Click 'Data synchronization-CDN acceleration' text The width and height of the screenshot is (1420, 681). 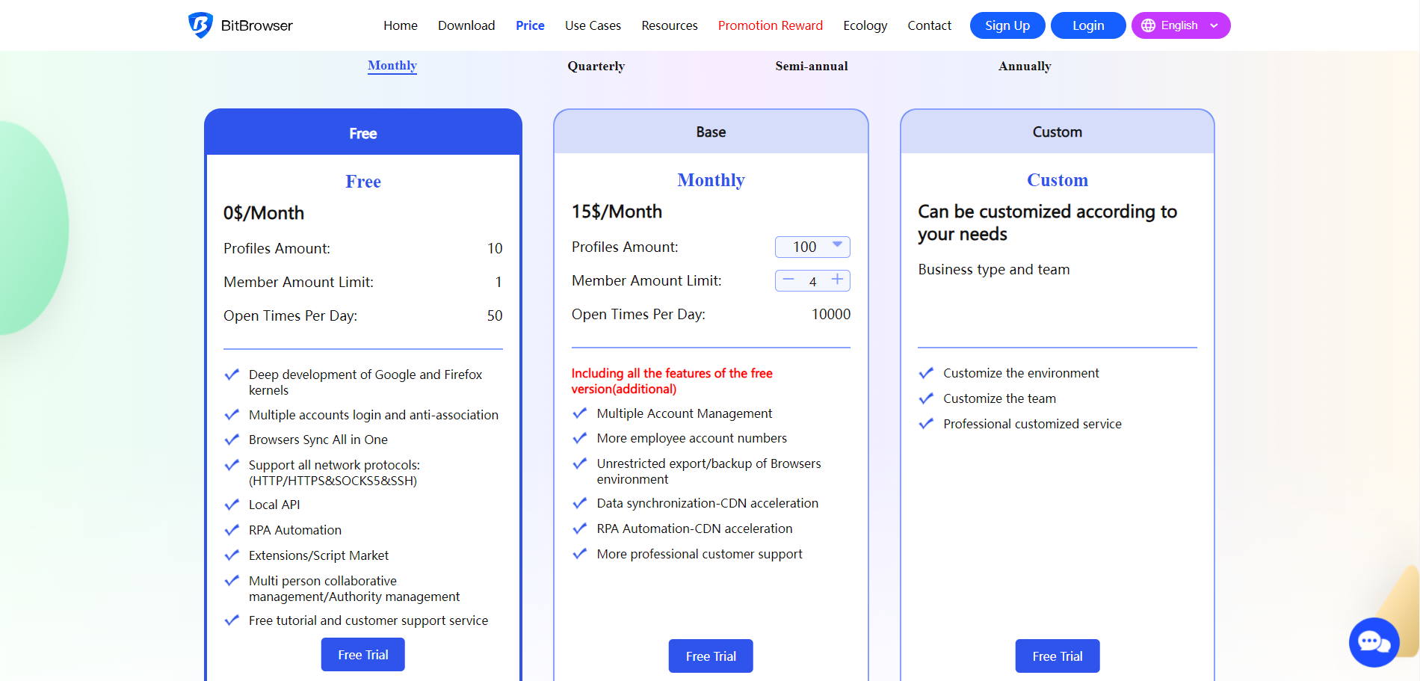pyautogui.click(x=708, y=503)
